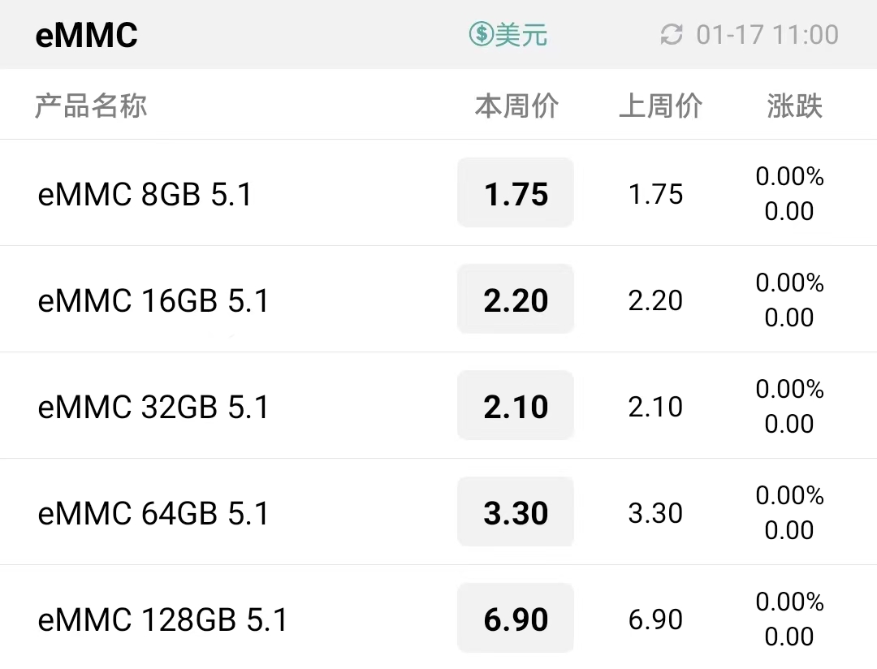Screen dimensions: 877x669
Task: Tap the highlighted 3.30 price box
Action: [x=516, y=511]
